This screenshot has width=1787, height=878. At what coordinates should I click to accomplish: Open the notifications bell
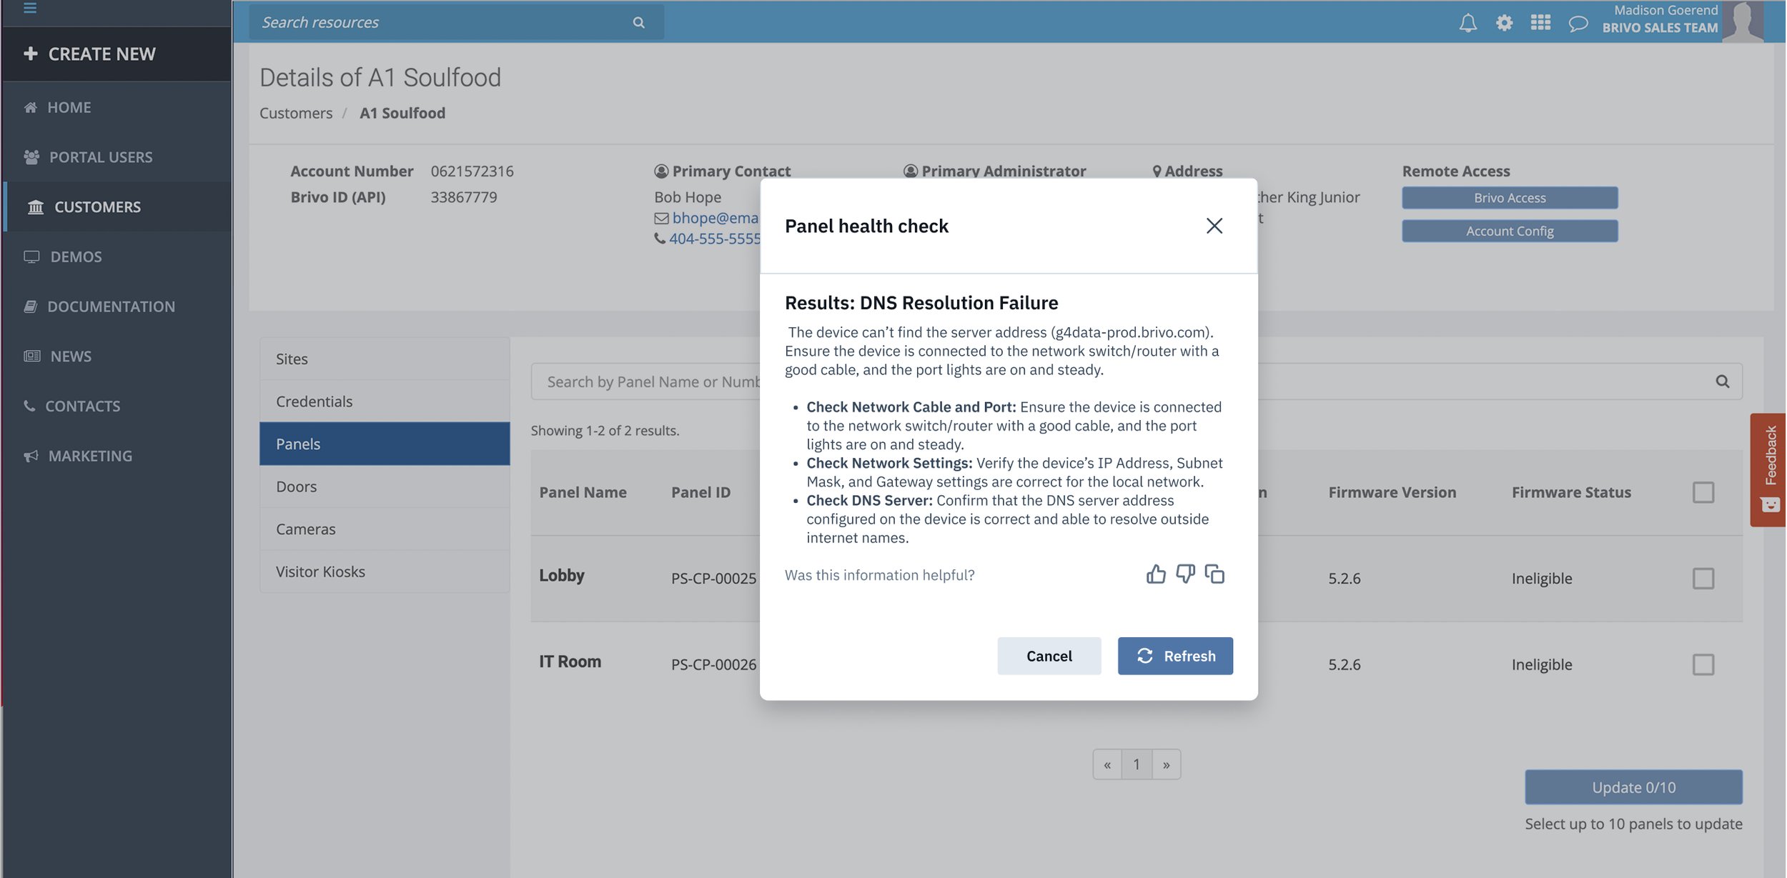[1467, 23]
